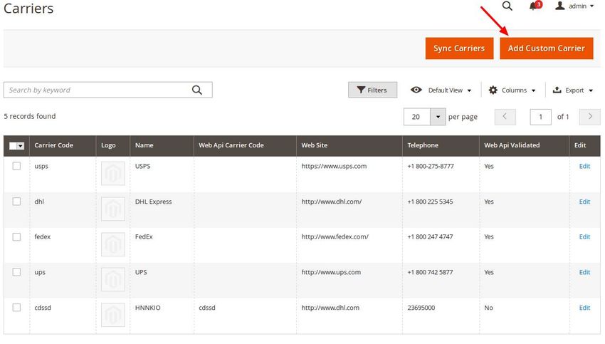Select the fedex row checkbox

coord(16,236)
